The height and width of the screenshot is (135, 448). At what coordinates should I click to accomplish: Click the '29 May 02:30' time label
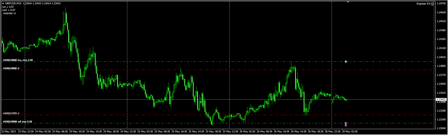tap(350, 132)
